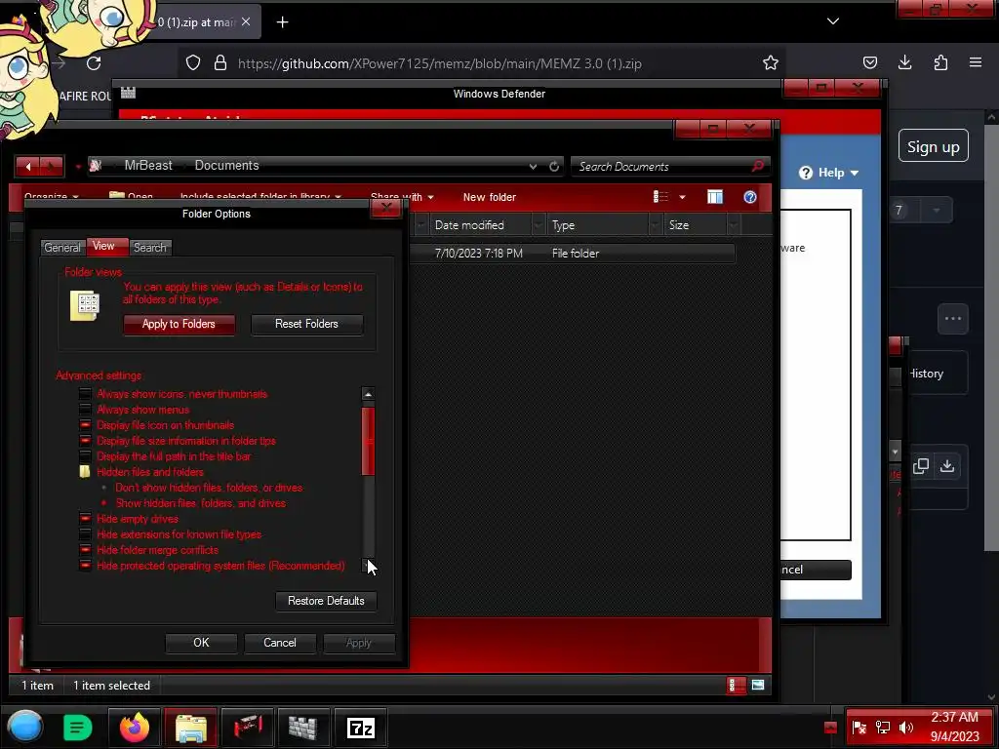
Task: Download raw file icon on GitHub
Action: click(x=947, y=466)
